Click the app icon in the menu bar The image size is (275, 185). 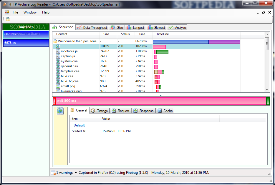pyautogui.click(x=7, y=12)
